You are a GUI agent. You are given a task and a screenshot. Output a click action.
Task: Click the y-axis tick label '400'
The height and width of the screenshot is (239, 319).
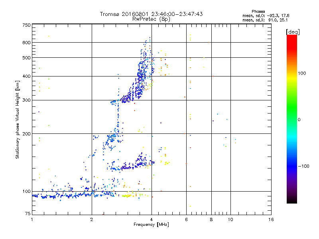(x=26, y=76)
